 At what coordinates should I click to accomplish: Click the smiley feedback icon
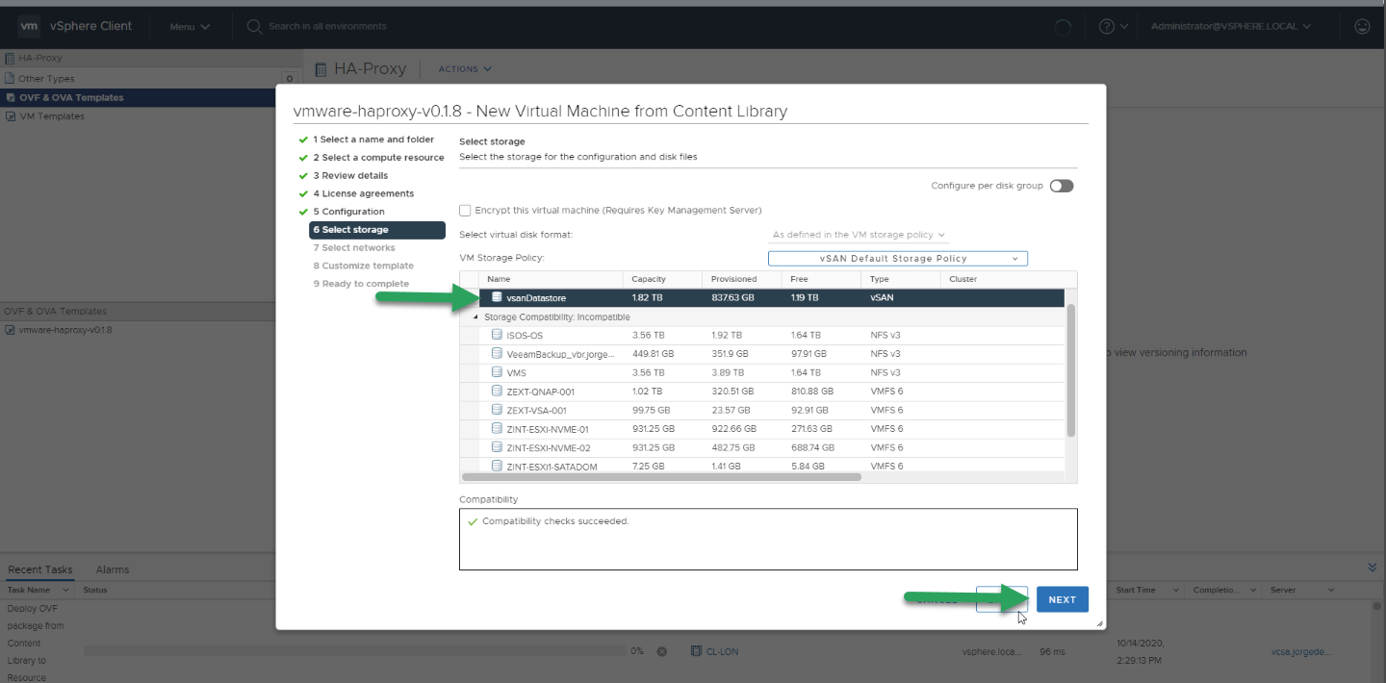1362,26
